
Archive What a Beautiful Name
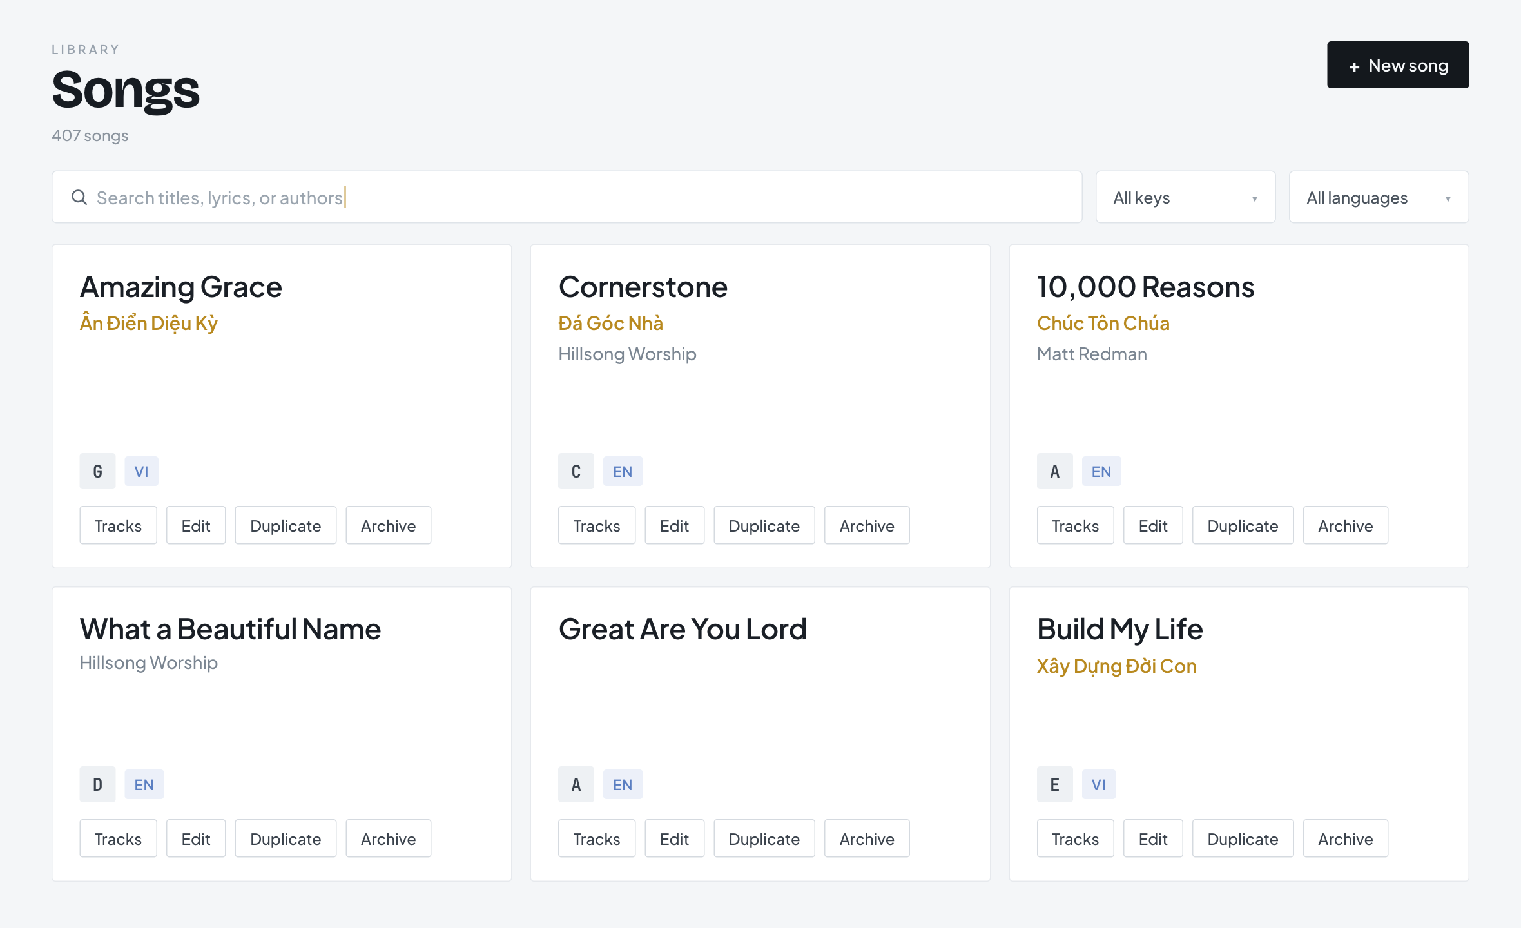[x=388, y=838]
